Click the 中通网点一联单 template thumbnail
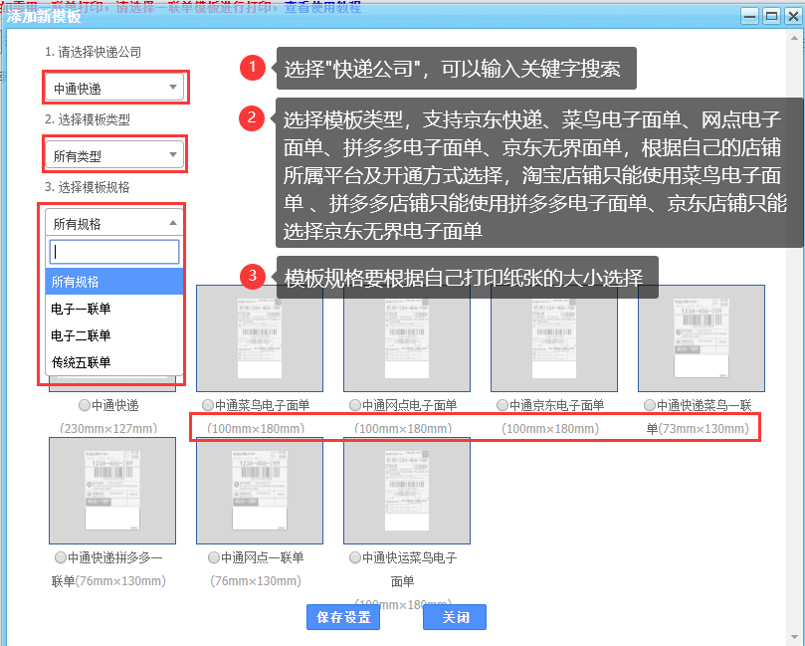The image size is (805, 646). pyautogui.click(x=260, y=491)
